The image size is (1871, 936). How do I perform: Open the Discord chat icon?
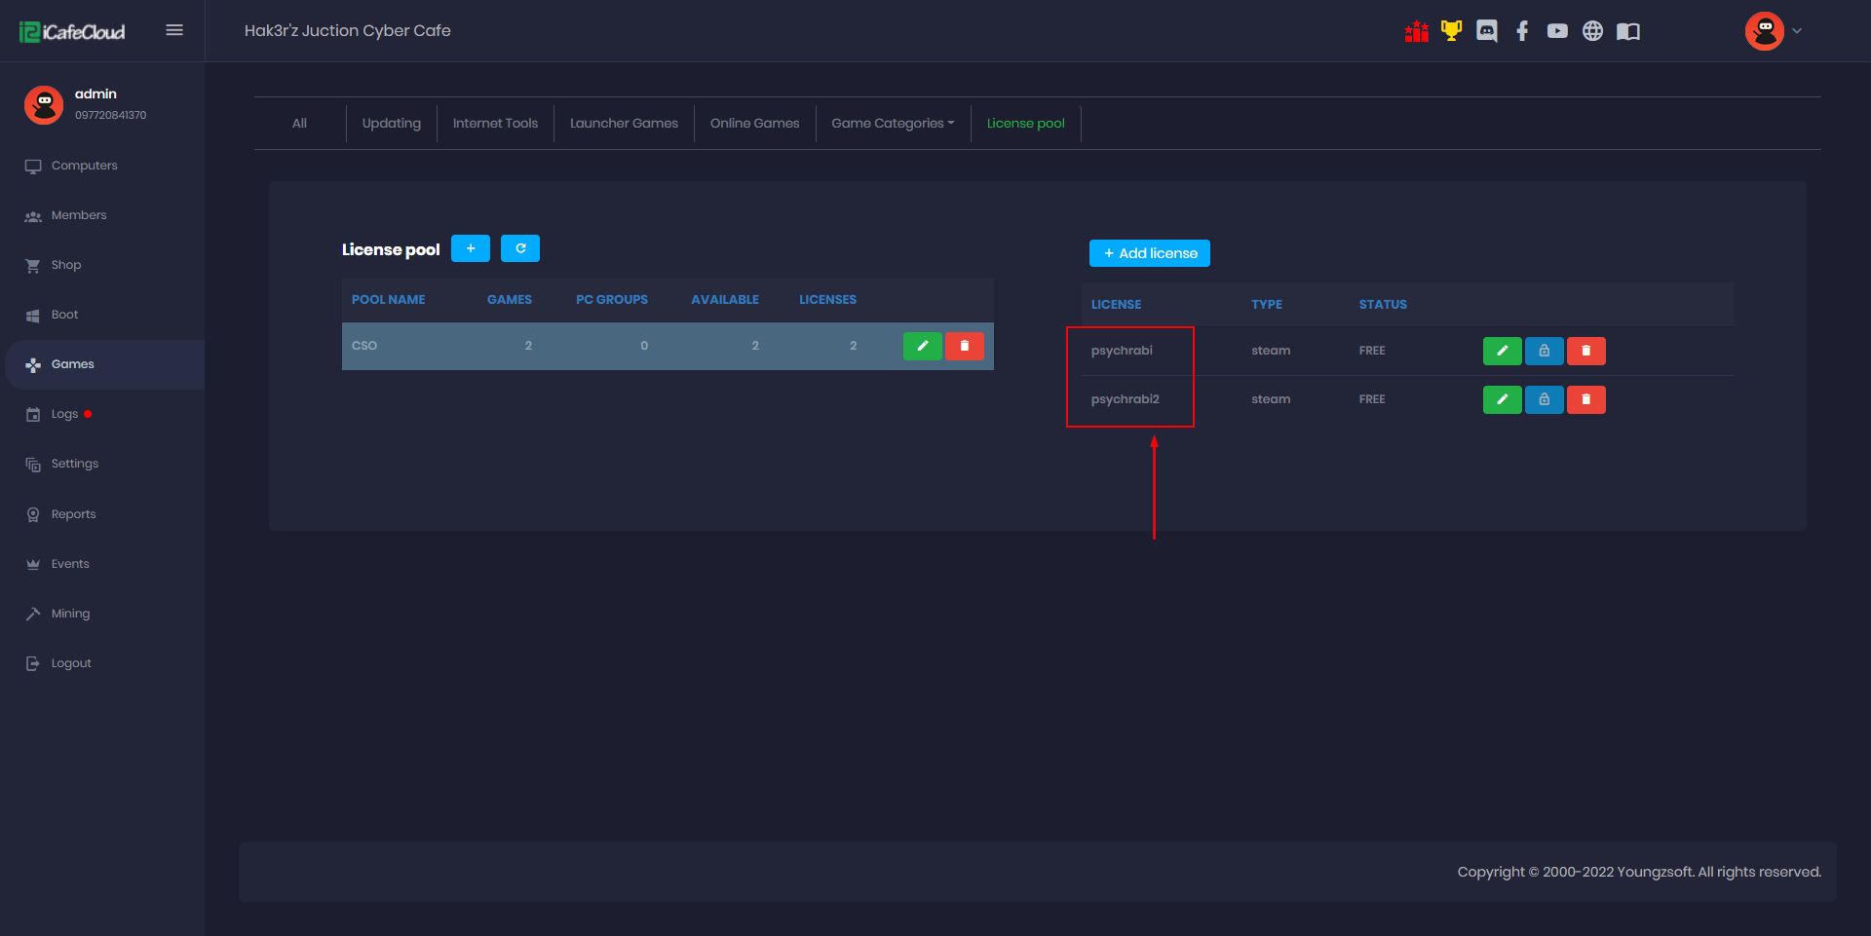1487,31
